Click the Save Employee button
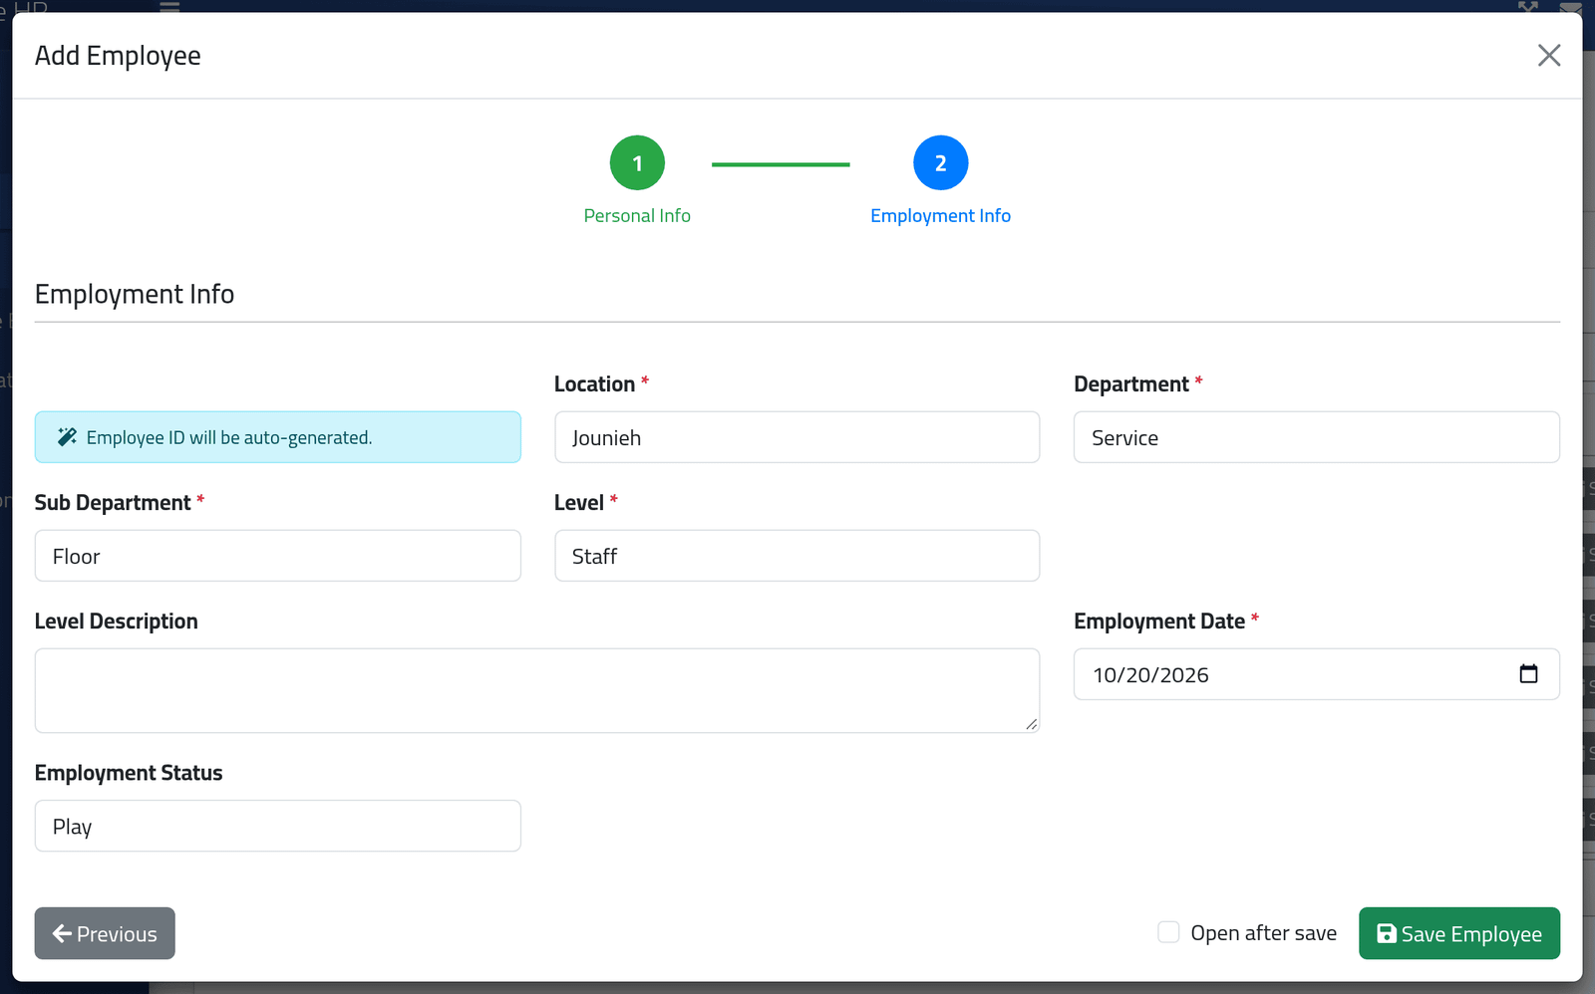Viewport: 1595px width, 994px height. click(x=1458, y=933)
